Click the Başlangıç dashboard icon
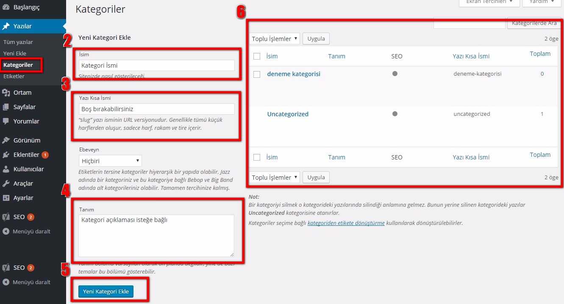 click(6, 7)
